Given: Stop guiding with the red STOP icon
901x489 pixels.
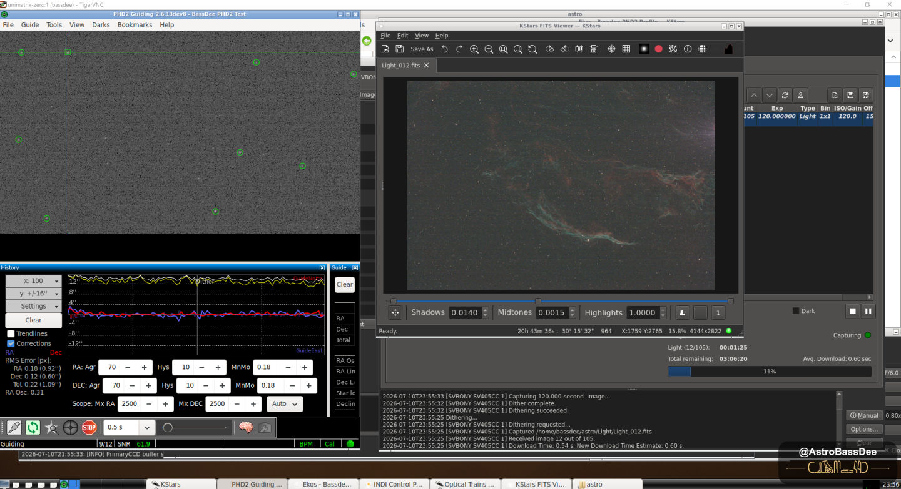Looking at the screenshot, I should click(89, 427).
